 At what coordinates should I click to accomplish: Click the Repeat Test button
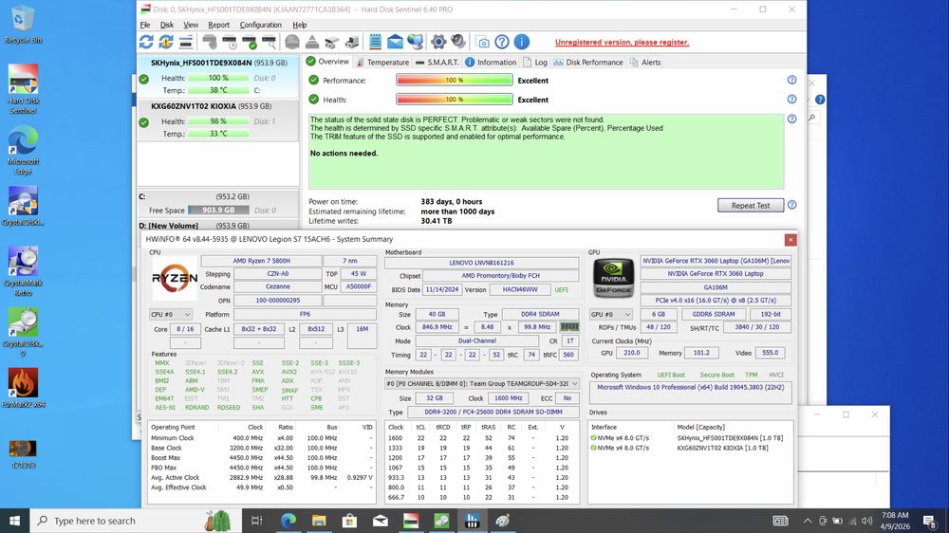[x=751, y=205]
